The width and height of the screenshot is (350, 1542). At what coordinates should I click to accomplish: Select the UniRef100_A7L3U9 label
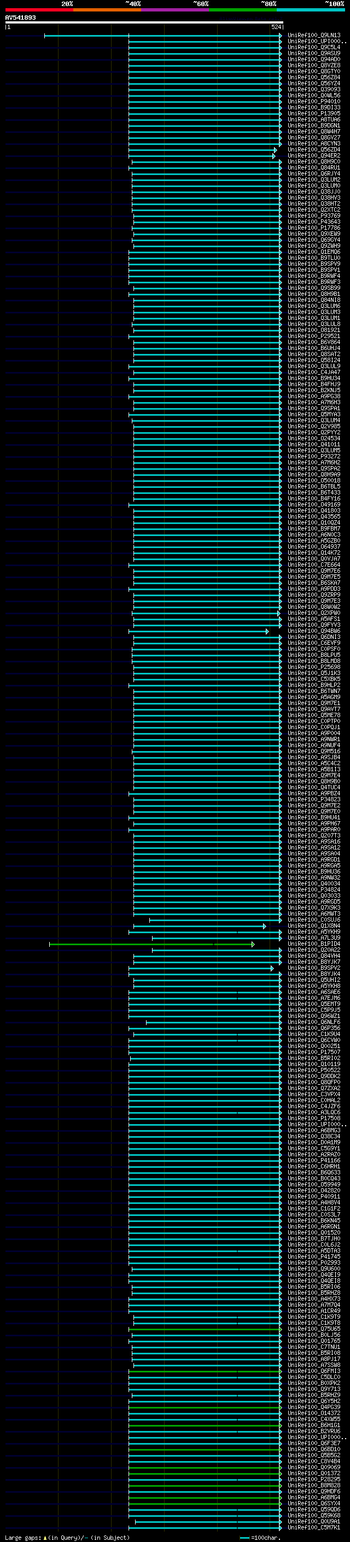point(313,938)
